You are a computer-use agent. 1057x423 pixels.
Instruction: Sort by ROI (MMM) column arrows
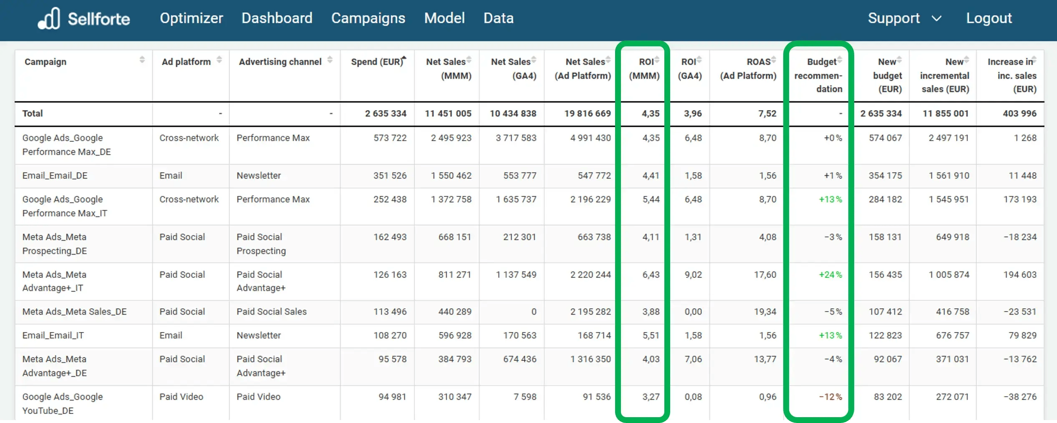(x=657, y=59)
